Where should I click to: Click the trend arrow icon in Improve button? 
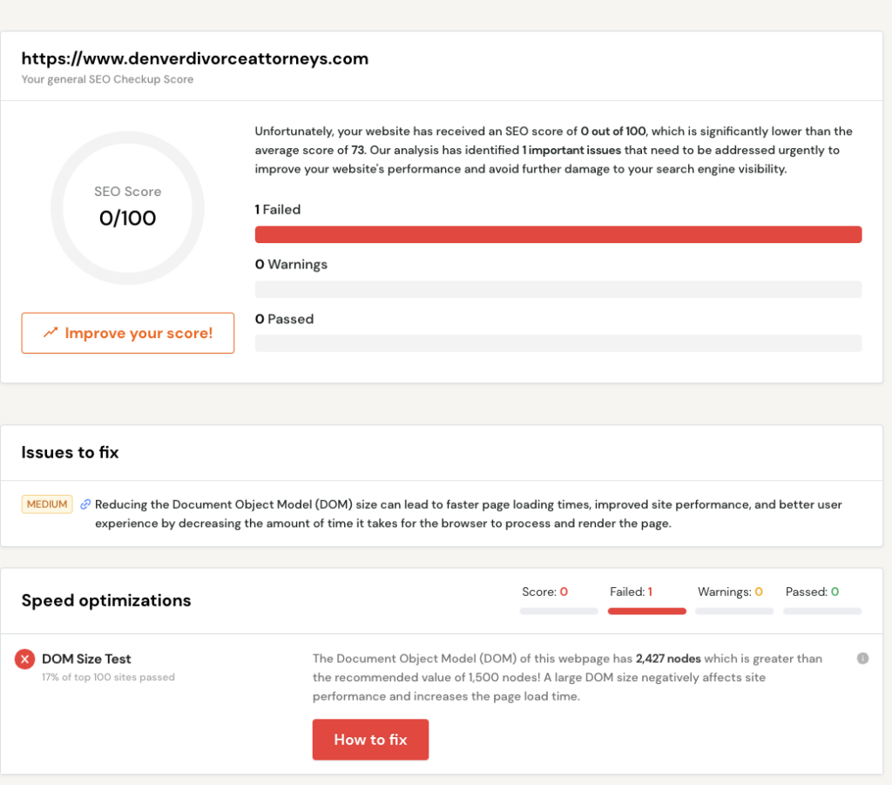pyautogui.click(x=51, y=333)
